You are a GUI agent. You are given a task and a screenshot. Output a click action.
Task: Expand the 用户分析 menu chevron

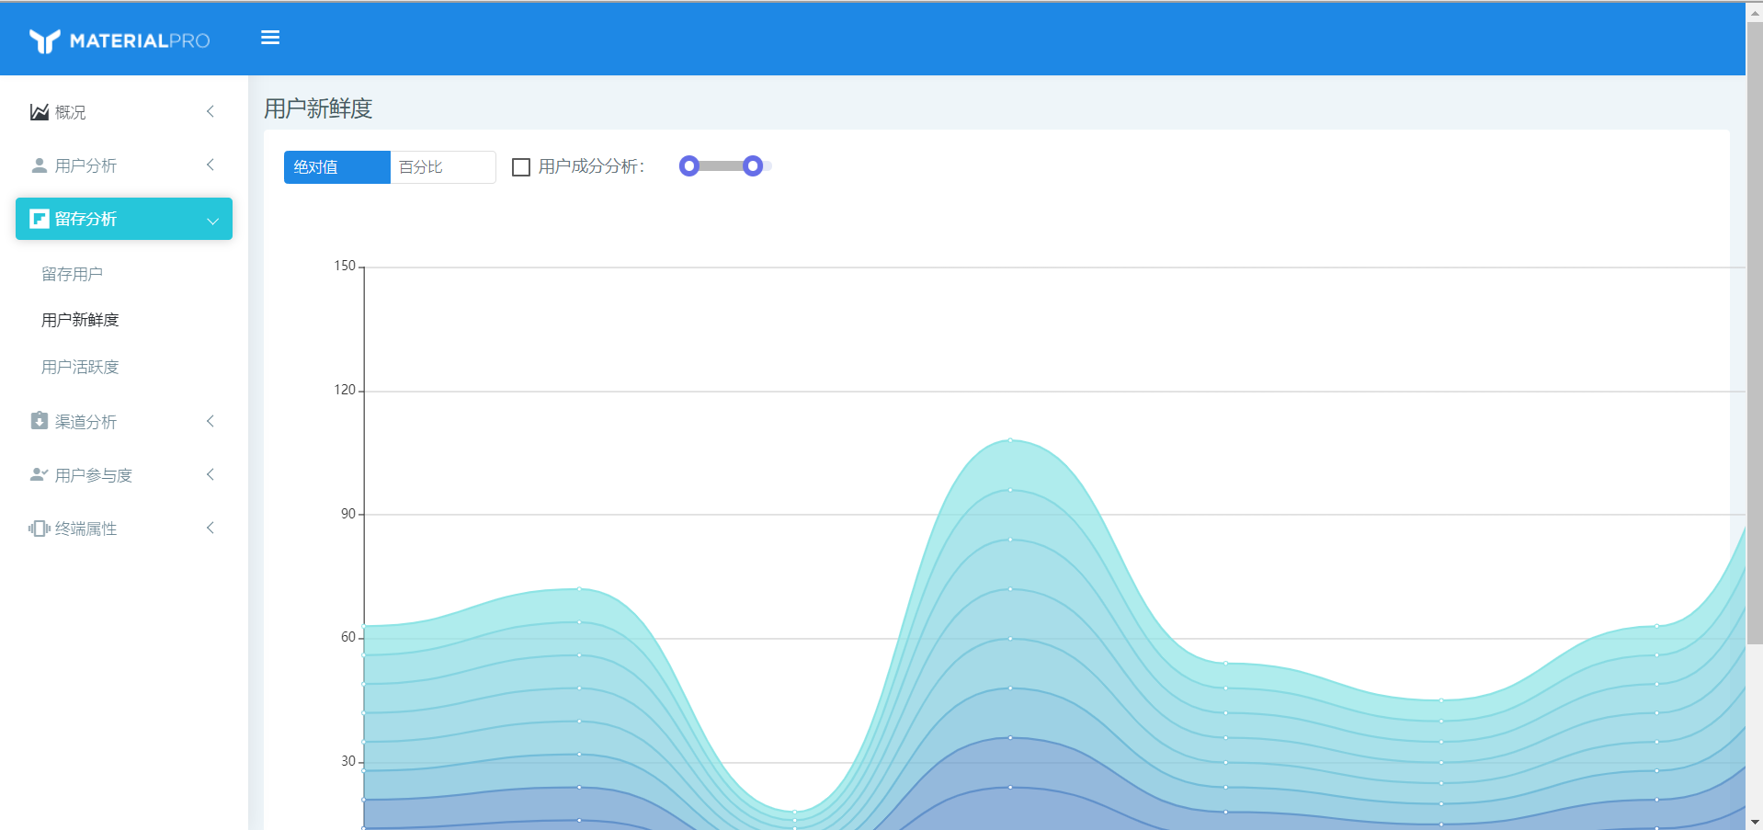[210, 165]
